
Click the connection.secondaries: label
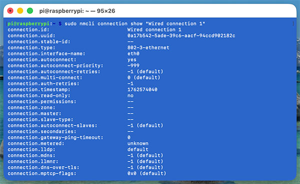(x=42, y=131)
